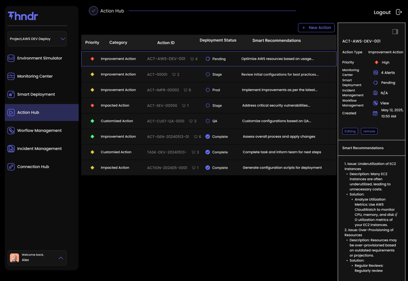Screen dimensions: 408x281
Task: Go to Environment Simulator
Action: pyautogui.click(x=39, y=58)
